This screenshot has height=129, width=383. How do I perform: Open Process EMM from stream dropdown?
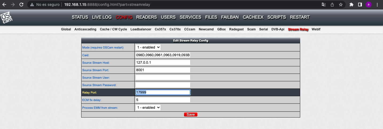pyautogui.click(x=148, y=107)
